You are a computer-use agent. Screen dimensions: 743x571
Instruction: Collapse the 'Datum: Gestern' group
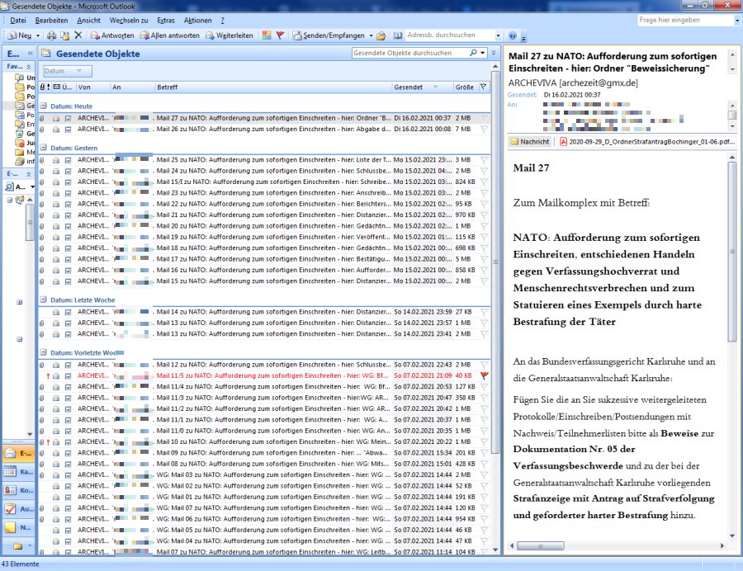[44, 148]
